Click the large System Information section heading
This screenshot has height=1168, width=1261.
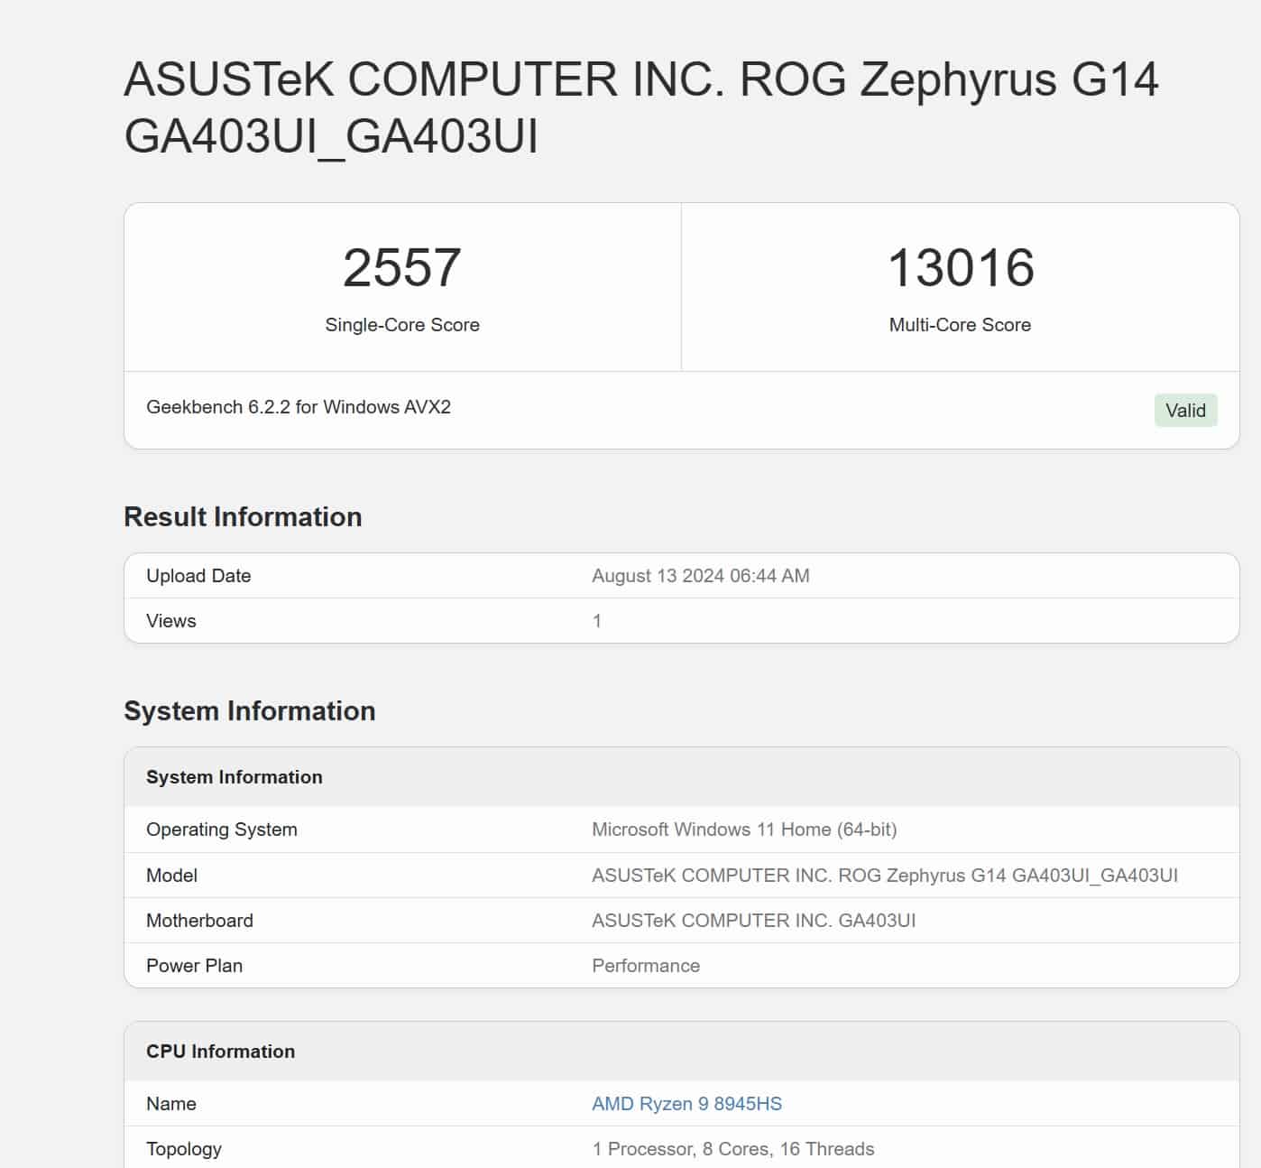(x=249, y=710)
